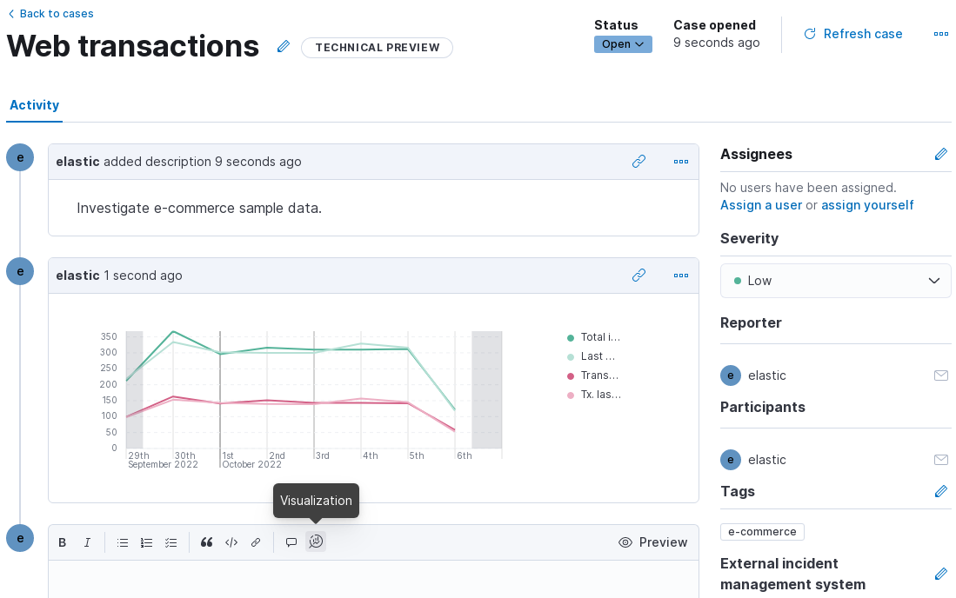Insert a hyperlink in the editor

pyautogui.click(x=256, y=542)
